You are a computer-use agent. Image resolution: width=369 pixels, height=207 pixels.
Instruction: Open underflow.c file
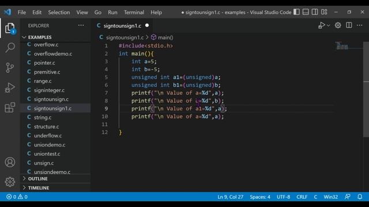tap(48, 136)
